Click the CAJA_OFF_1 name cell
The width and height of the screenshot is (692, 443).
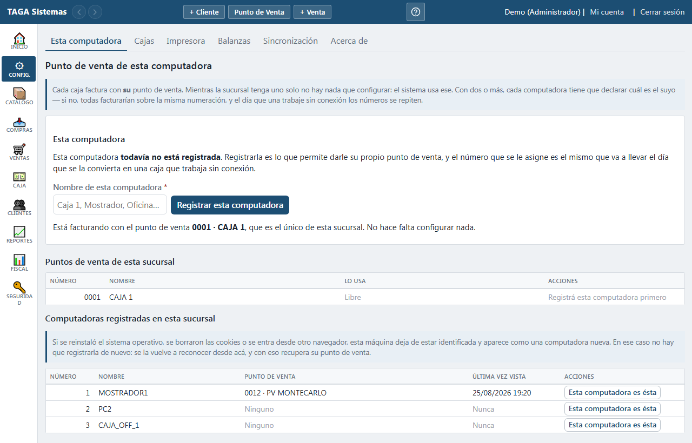point(119,425)
